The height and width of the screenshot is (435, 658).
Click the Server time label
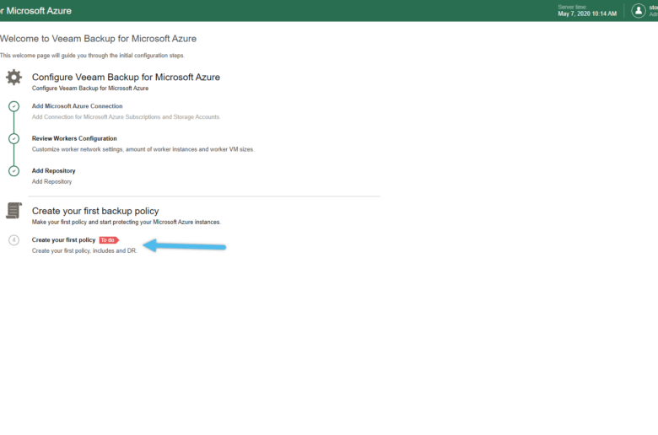tap(573, 7)
